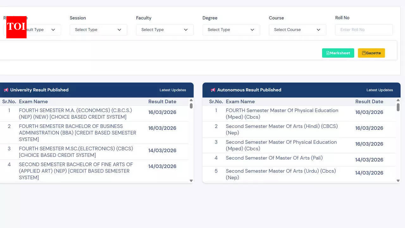Open the Session dropdown
The image size is (405, 228).
tap(98, 30)
